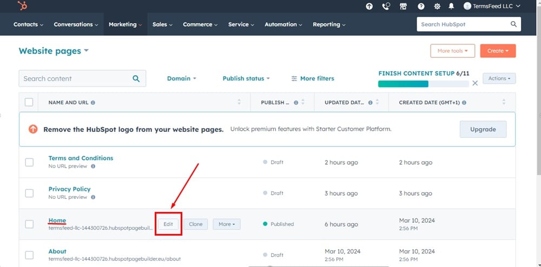Click the magnifier in Search content field
The width and height of the screenshot is (541, 267).
click(136, 78)
